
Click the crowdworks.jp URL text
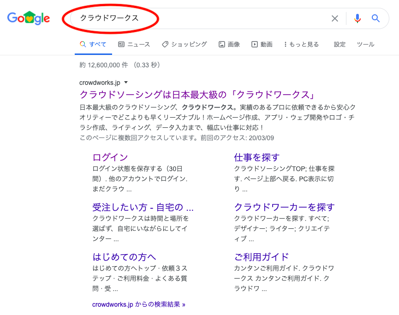pyautogui.click(x=100, y=83)
